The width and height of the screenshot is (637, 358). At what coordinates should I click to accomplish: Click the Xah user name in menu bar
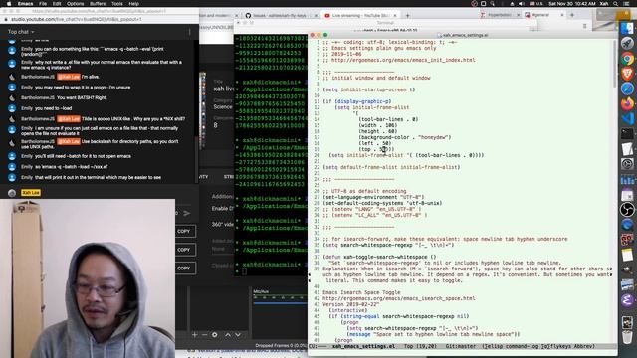[604, 4]
